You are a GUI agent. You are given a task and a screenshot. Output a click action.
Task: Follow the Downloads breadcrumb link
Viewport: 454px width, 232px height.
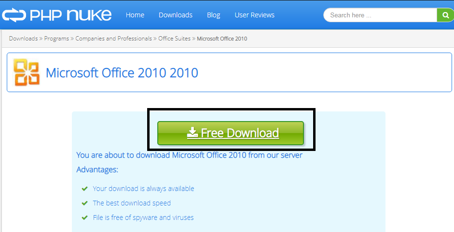point(24,39)
